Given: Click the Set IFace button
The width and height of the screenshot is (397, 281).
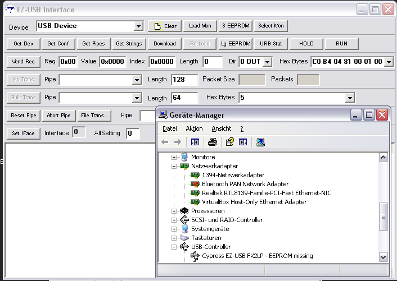Looking at the screenshot, I should [23, 133].
